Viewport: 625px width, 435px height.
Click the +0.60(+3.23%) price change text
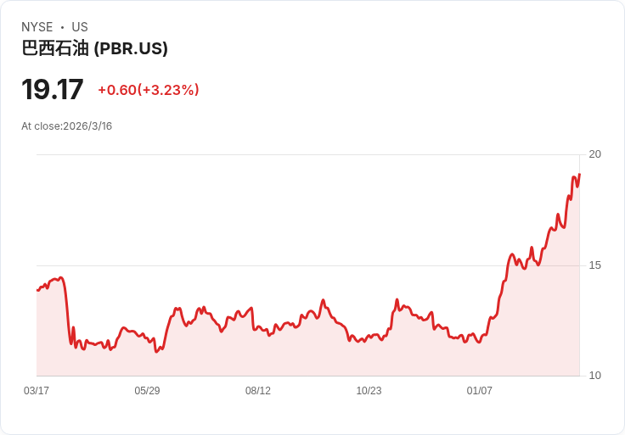[148, 90]
